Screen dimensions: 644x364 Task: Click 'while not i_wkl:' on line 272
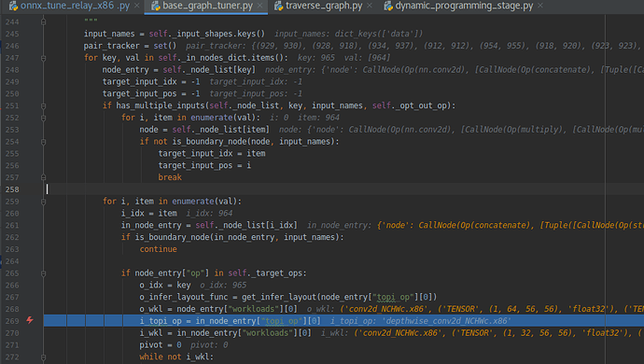pos(176,357)
